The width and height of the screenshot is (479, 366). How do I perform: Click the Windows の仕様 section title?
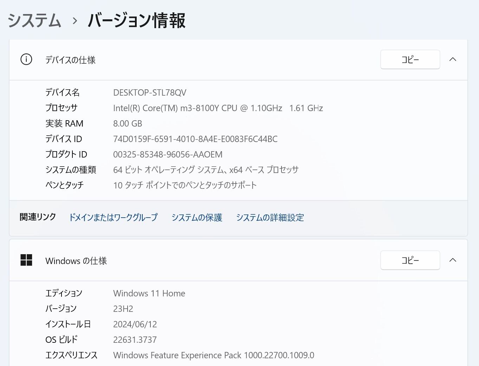tap(76, 261)
